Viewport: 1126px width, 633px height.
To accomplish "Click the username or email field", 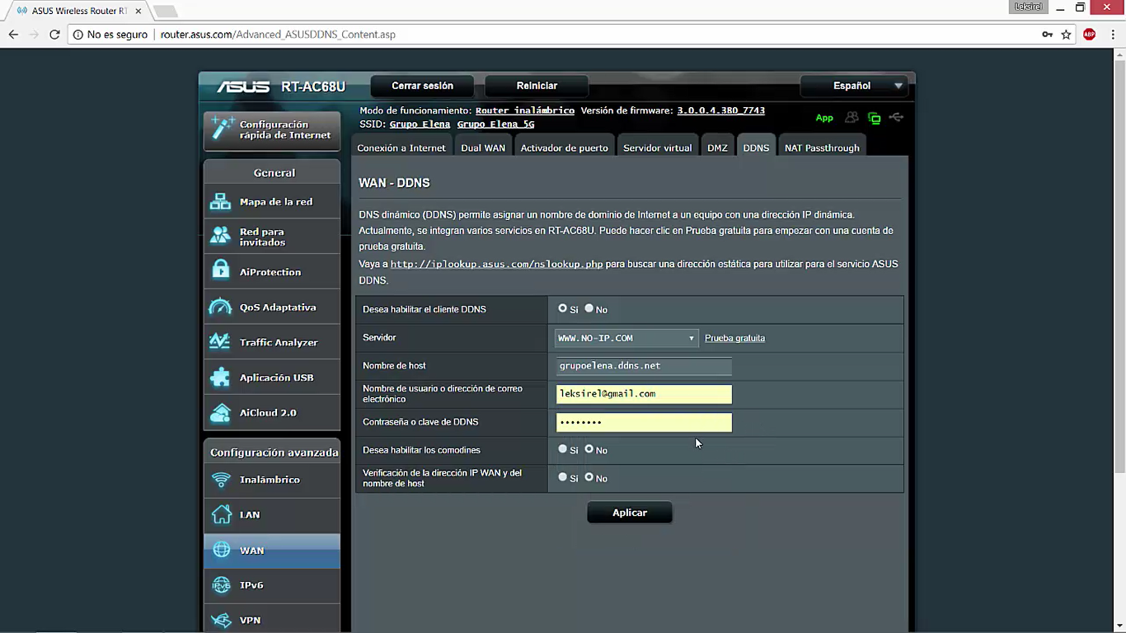I will 644,394.
